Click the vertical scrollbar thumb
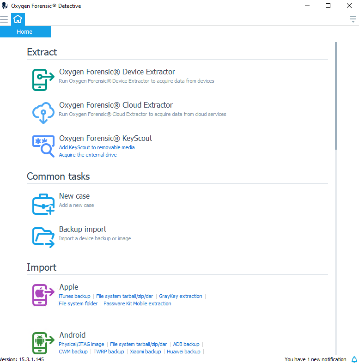The width and height of the screenshot is (359, 364). [336, 96]
